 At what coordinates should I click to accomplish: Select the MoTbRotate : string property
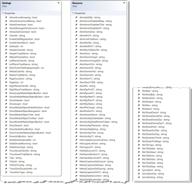(152, 159)
